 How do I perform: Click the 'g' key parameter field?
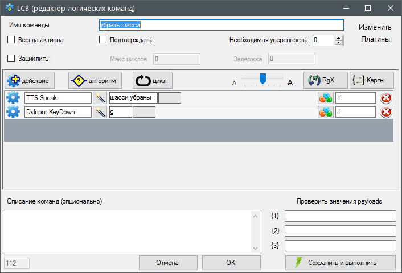[x=121, y=112]
